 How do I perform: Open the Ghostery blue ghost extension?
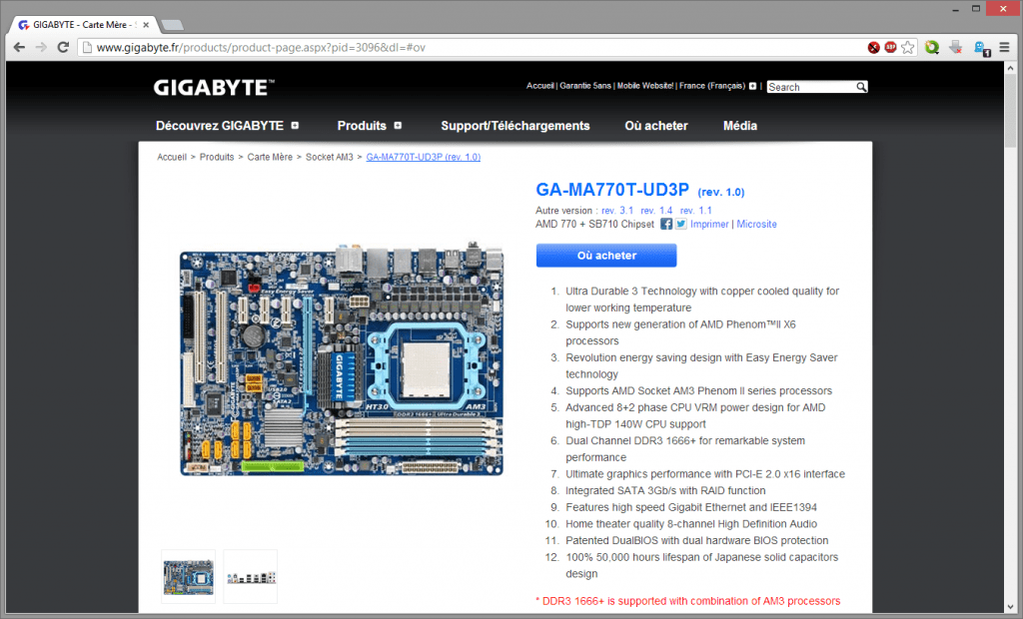coord(981,48)
